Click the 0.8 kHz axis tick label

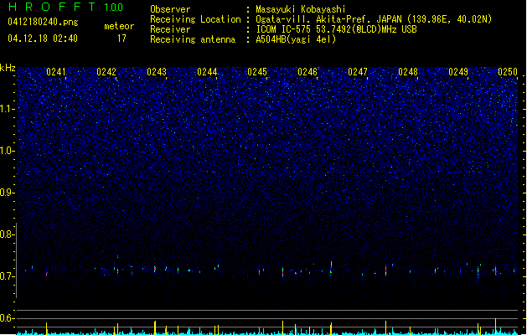7,234
